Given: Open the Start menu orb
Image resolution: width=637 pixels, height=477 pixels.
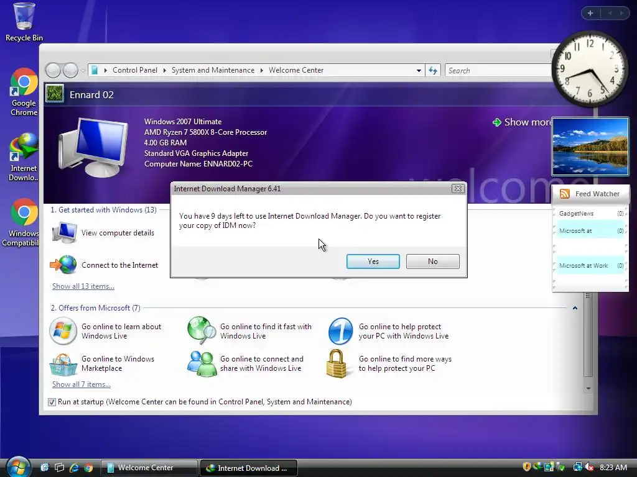Looking at the screenshot, I should (x=17, y=466).
